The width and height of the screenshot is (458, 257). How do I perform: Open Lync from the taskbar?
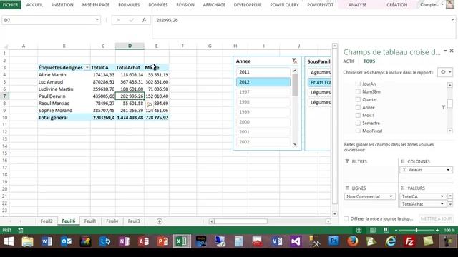tap(104, 241)
